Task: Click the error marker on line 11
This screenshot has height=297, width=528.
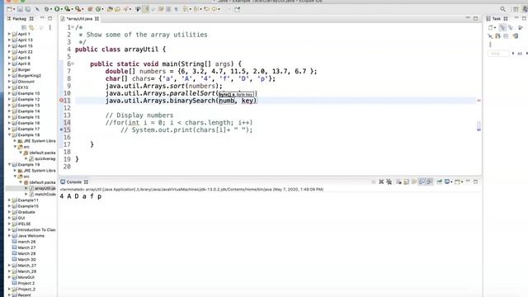Action: click(x=61, y=101)
